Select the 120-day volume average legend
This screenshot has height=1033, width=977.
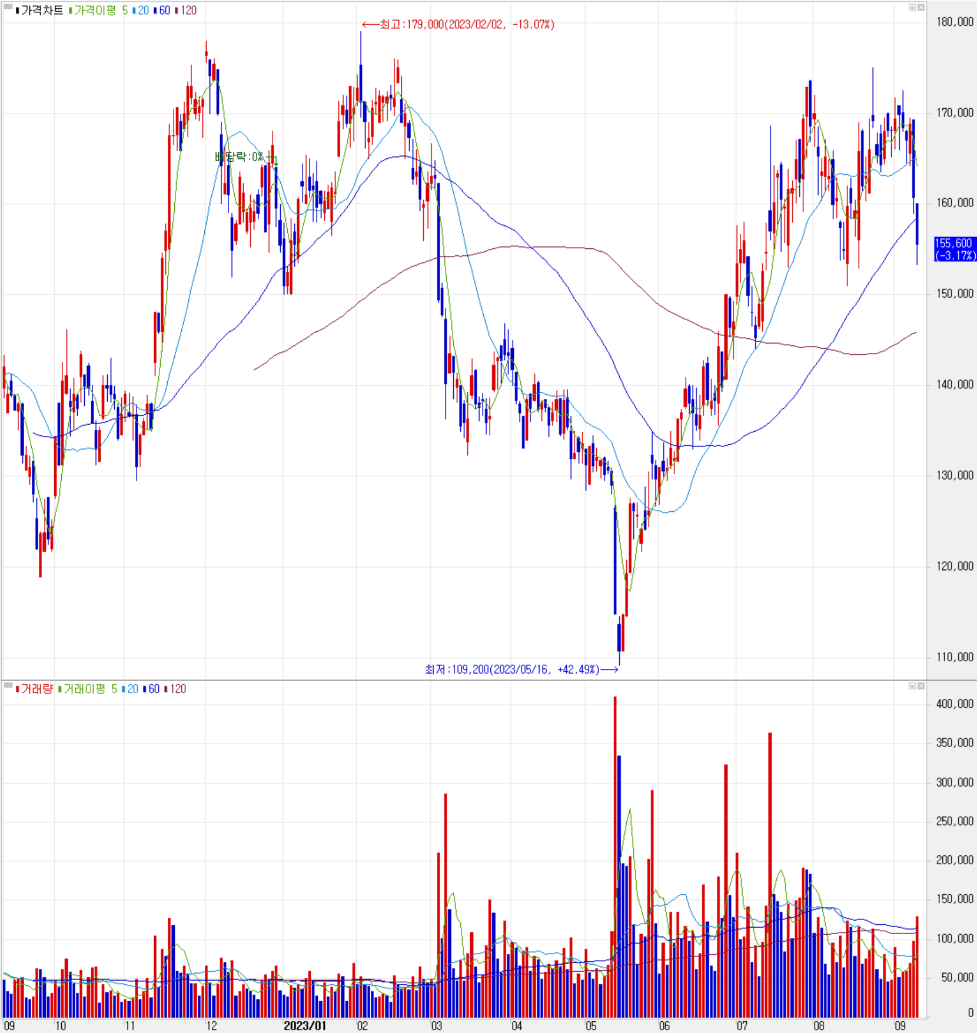point(175,689)
